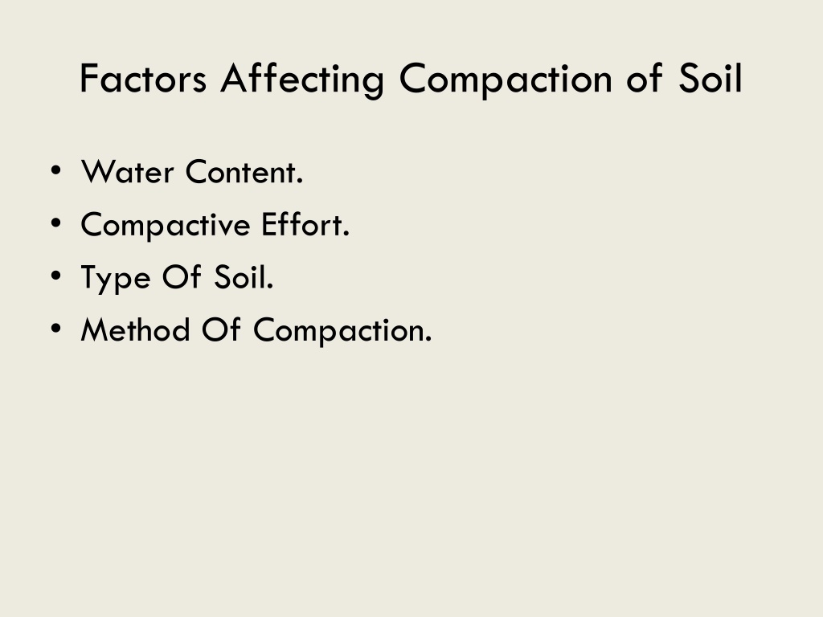Click the word 'Content.' in the first bullet
Viewport: 823px width, 617px height.
(244, 172)
